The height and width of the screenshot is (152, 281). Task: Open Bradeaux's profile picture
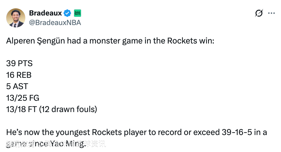click(15, 18)
